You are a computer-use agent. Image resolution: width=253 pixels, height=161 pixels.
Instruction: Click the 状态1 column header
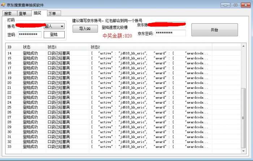pos(68,47)
